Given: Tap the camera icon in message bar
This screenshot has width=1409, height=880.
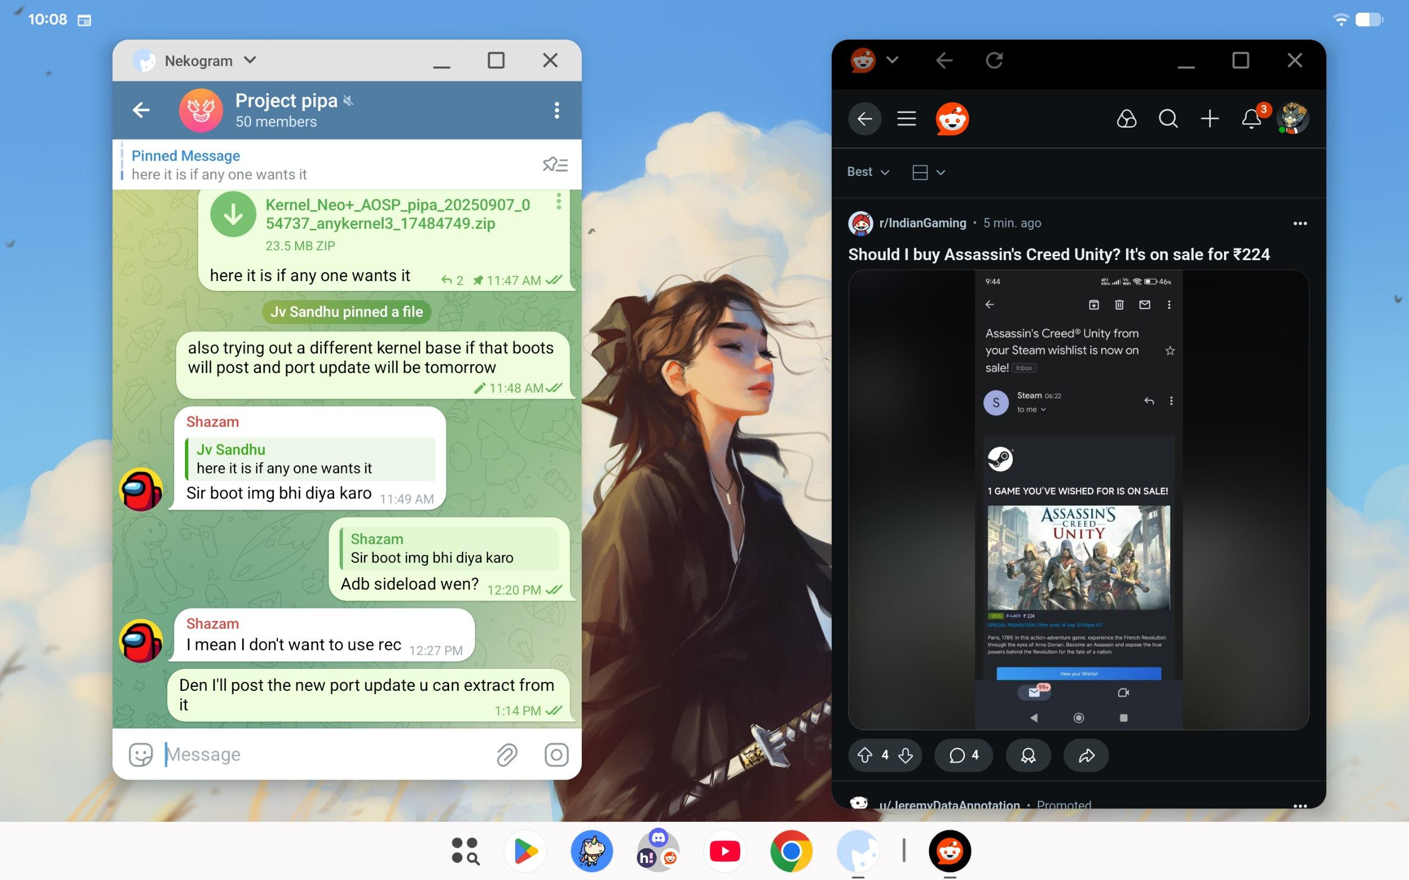Looking at the screenshot, I should (x=556, y=755).
